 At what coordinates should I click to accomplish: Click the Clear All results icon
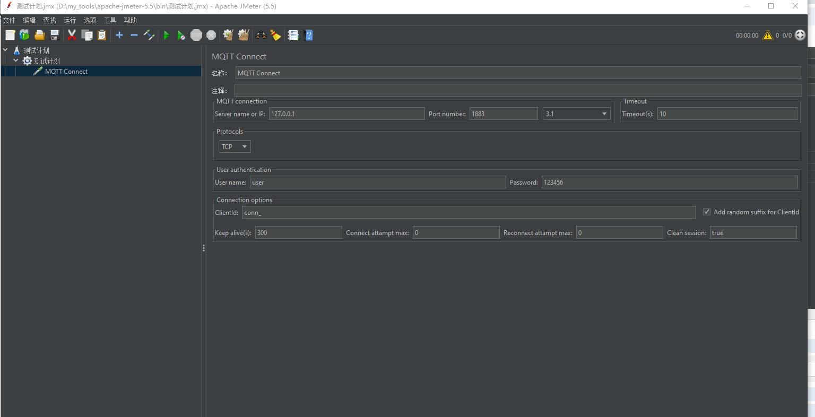click(244, 35)
